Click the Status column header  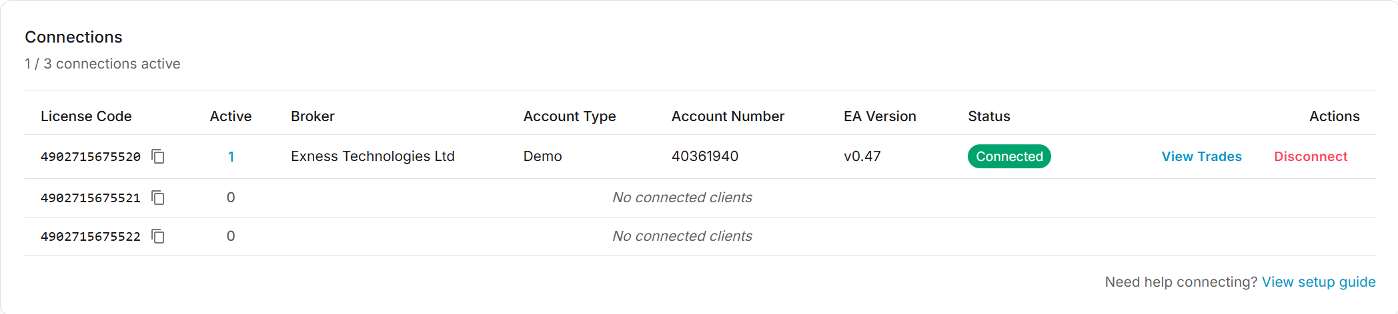pos(989,116)
